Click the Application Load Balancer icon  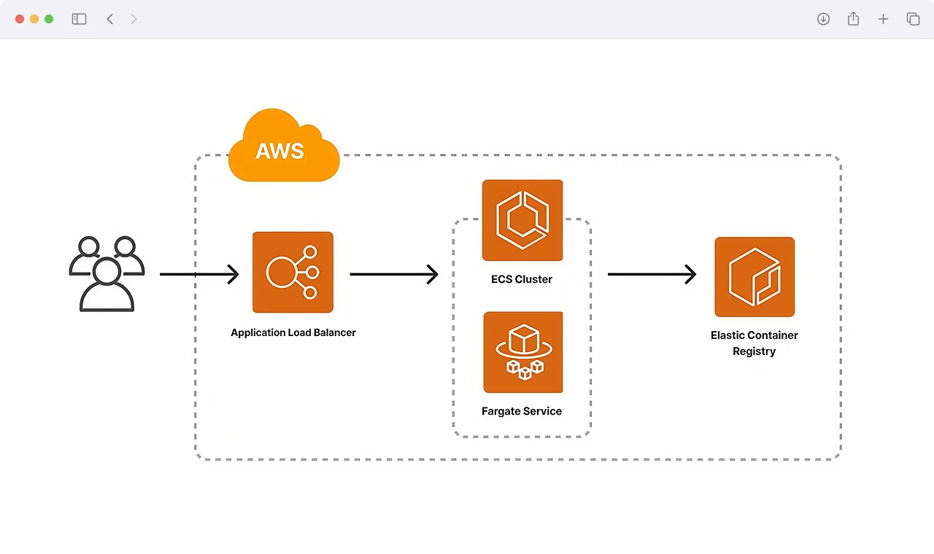[293, 273]
